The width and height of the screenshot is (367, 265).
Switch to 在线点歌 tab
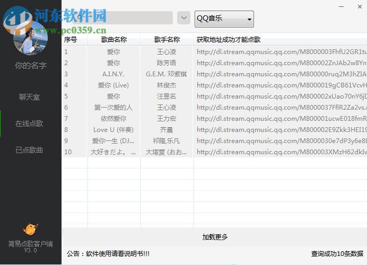click(x=30, y=123)
